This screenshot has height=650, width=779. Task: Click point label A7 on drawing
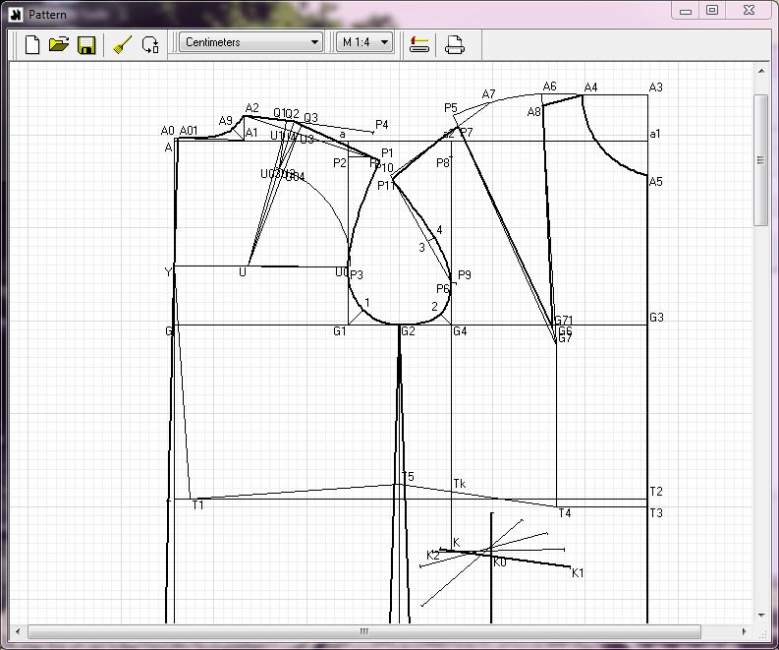[x=489, y=94]
